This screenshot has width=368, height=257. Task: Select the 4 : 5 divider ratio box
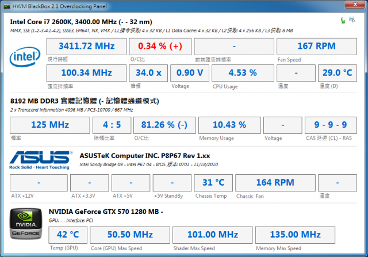[x=112, y=125]
